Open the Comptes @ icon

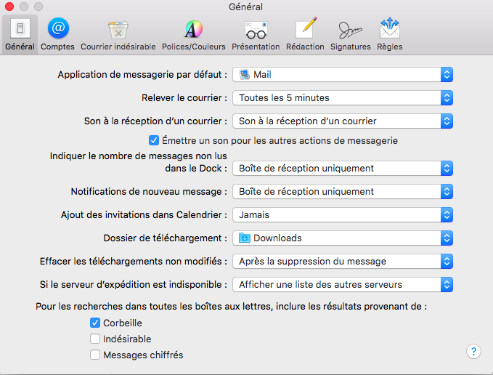[57, 30]
